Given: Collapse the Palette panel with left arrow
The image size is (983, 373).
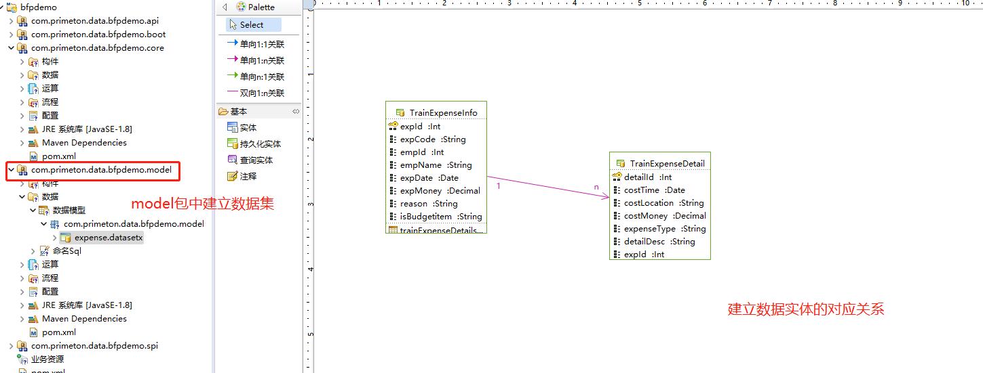Looking at the screenshot, I should tap(225, 7).
